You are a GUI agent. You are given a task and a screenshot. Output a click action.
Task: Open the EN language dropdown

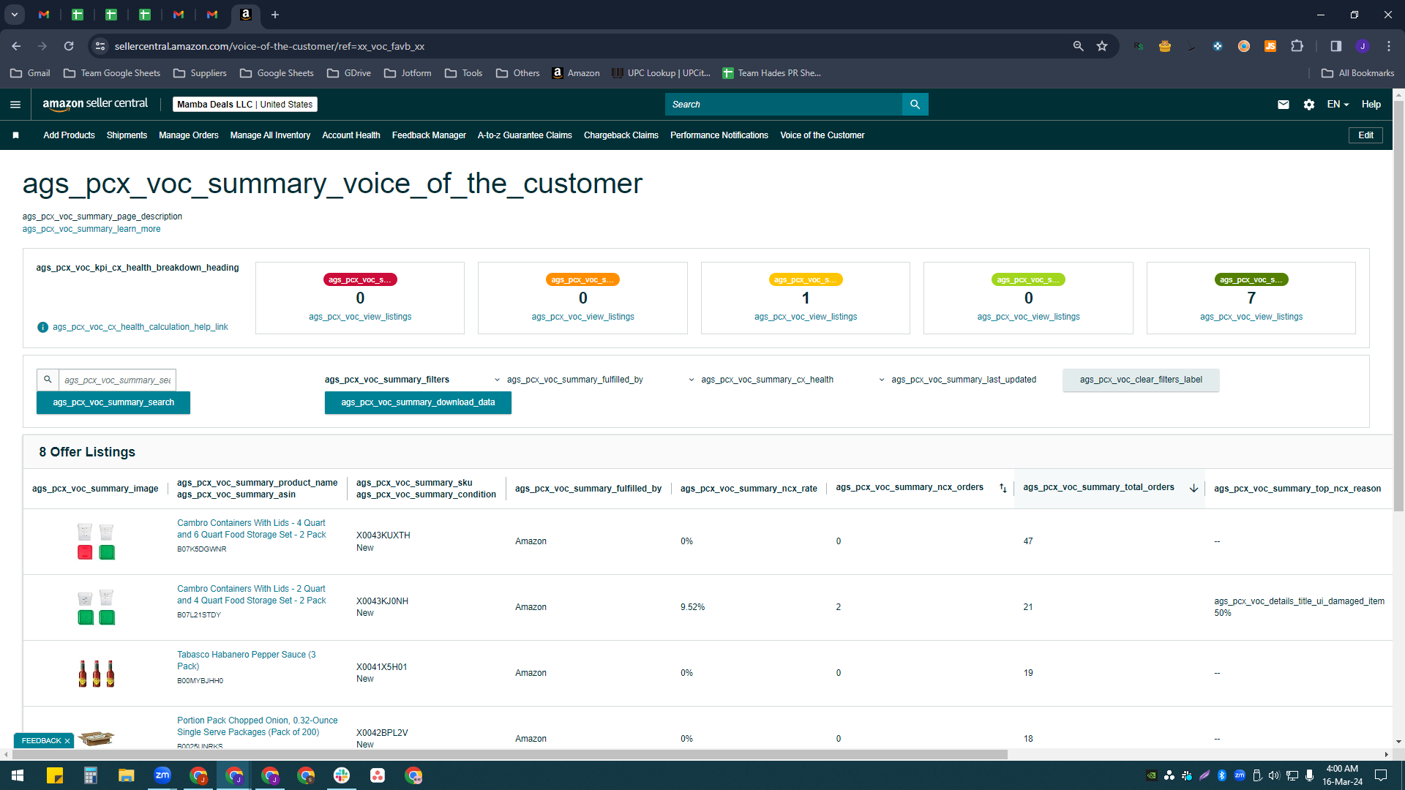[x=1338, y=105]
